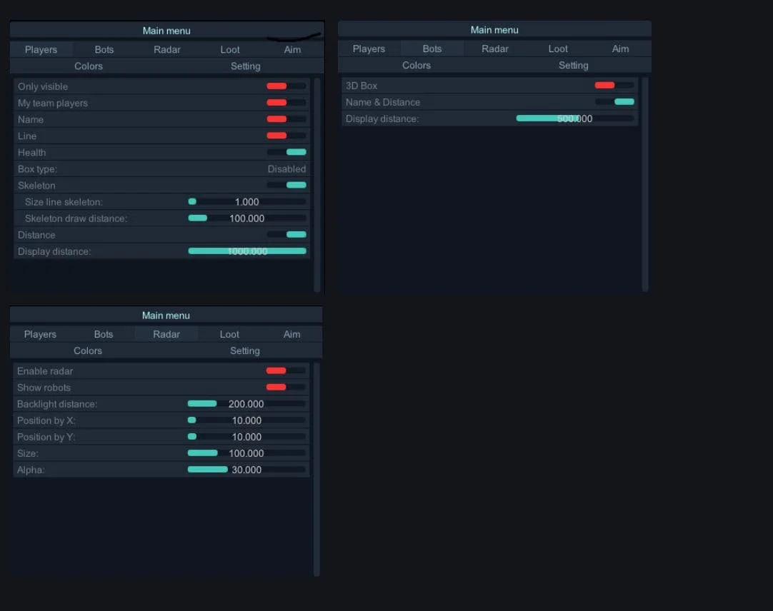Turn off the Skeleton toggle
Screen dimensions: 773x611
pos(286,185)
